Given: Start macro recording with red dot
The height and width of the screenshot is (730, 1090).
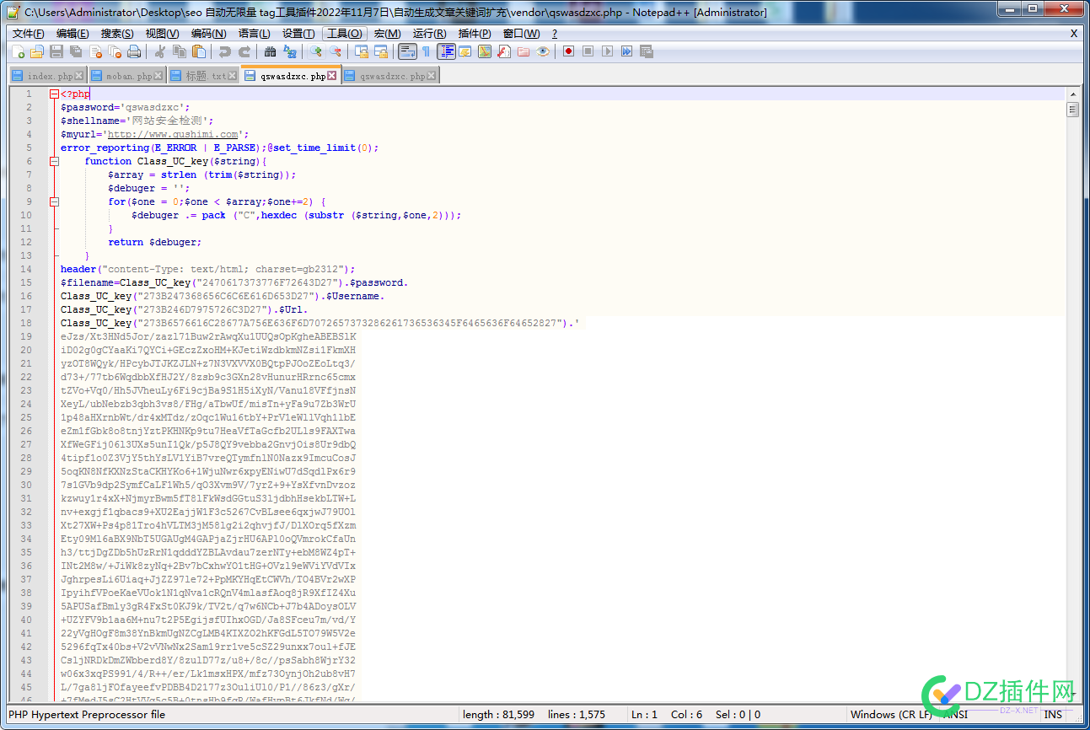Looking at the screenshot, I should (x=569, y=51).
